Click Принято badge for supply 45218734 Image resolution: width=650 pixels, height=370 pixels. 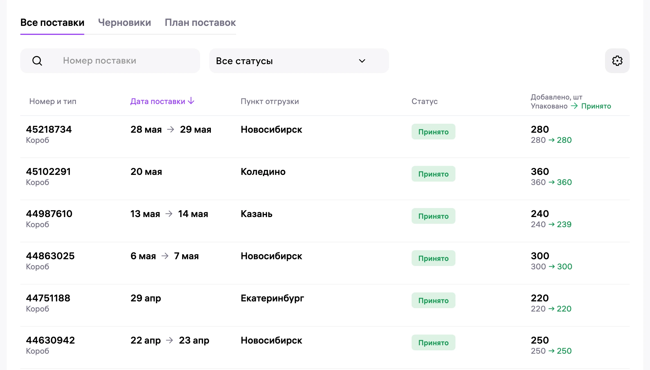pyautogui.click(x=433, y=132)
